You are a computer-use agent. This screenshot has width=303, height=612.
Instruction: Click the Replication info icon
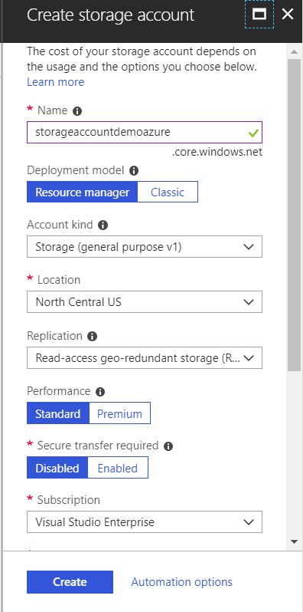[x=93, y=337]
